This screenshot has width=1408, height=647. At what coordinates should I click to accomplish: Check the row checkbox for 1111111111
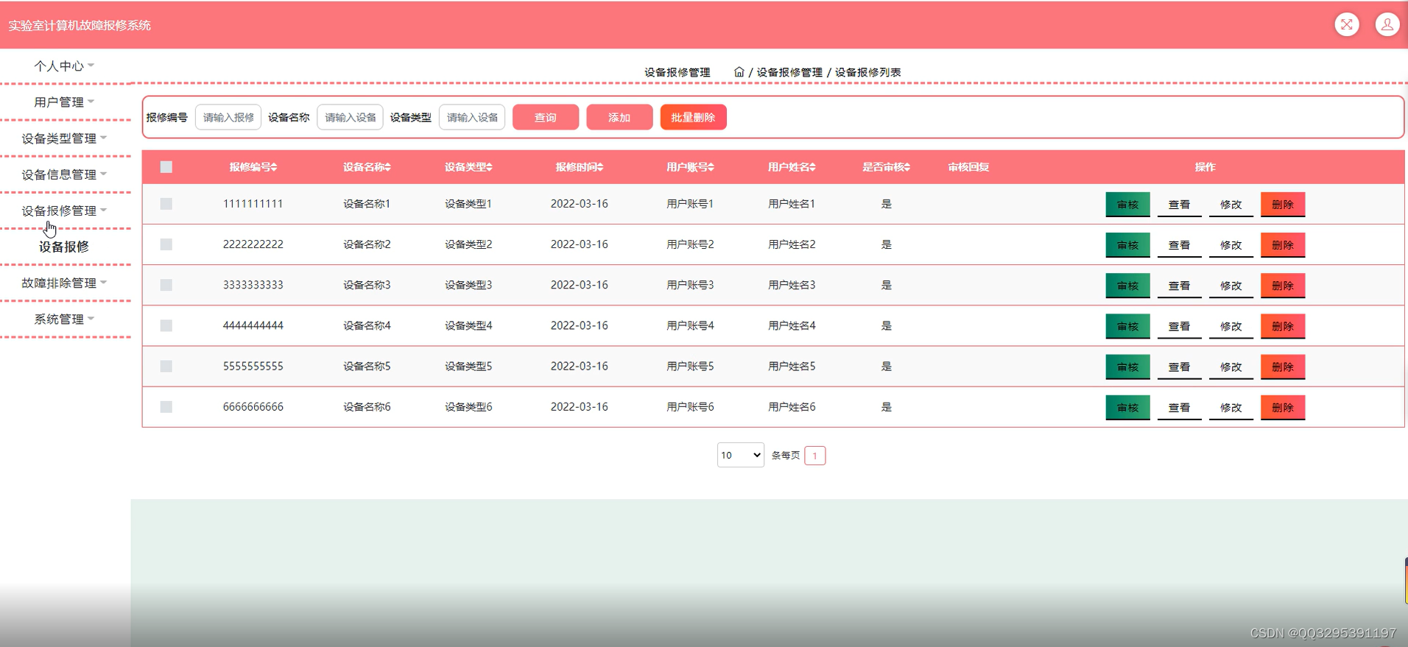tap(166, 204)
